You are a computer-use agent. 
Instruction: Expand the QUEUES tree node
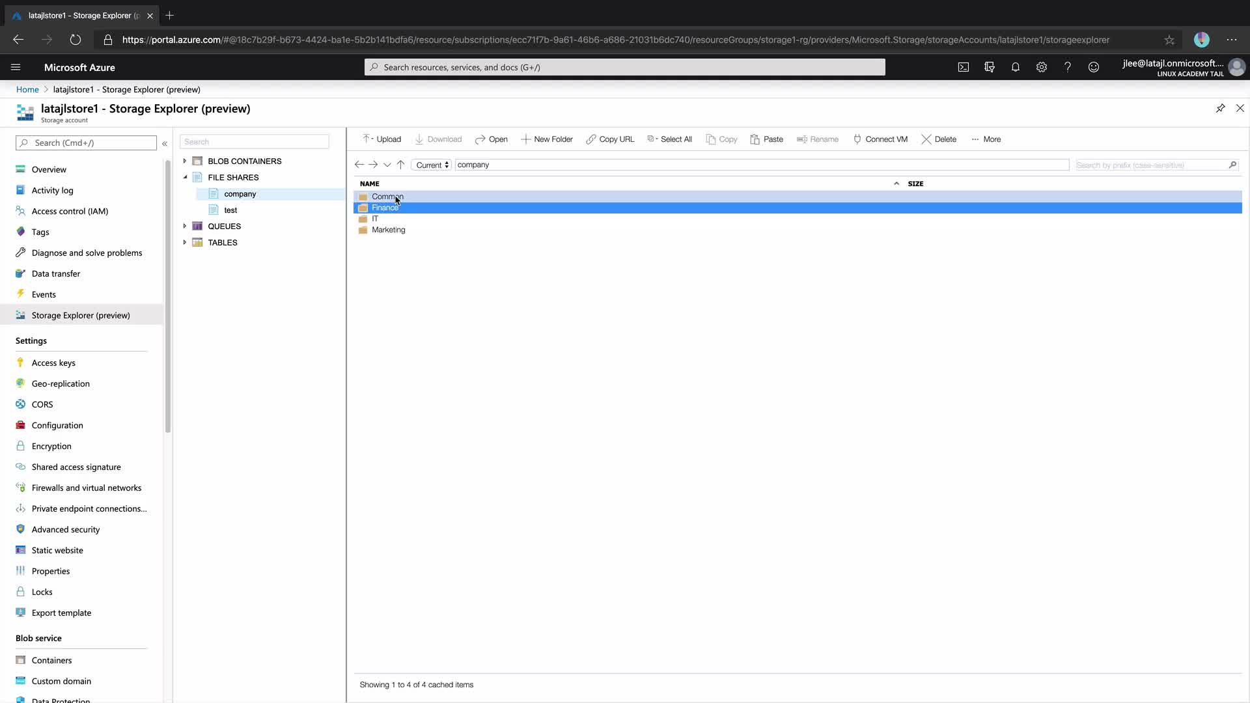click(x=185, y=226)
